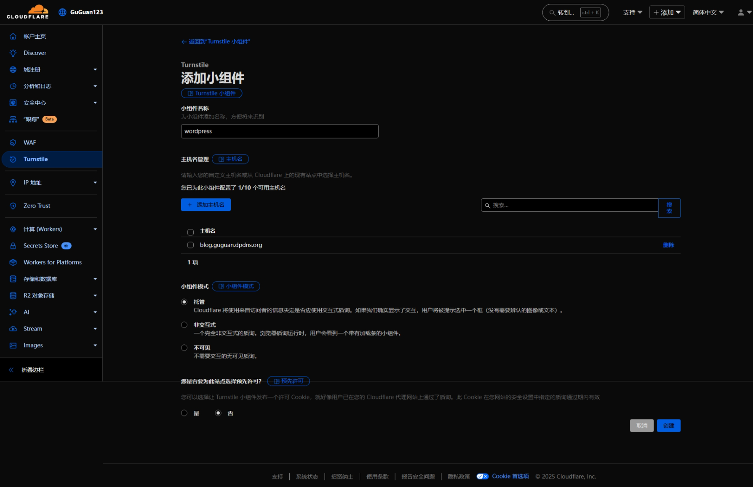Open the 支持 dropdown menu
This screenshot has width=753, height=487.
coord(633,13)
